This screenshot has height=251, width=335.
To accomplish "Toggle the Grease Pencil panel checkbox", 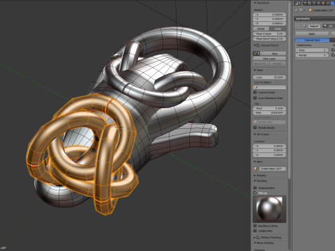I will point(258,45).
